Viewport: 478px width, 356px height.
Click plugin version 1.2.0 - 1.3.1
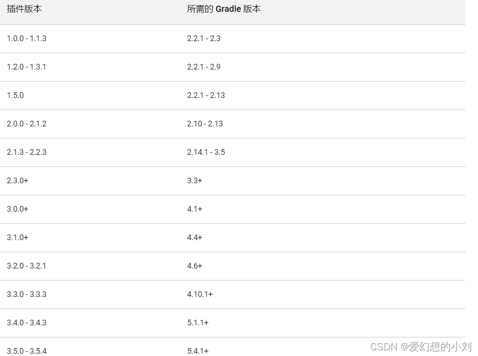tap(27, 66)
